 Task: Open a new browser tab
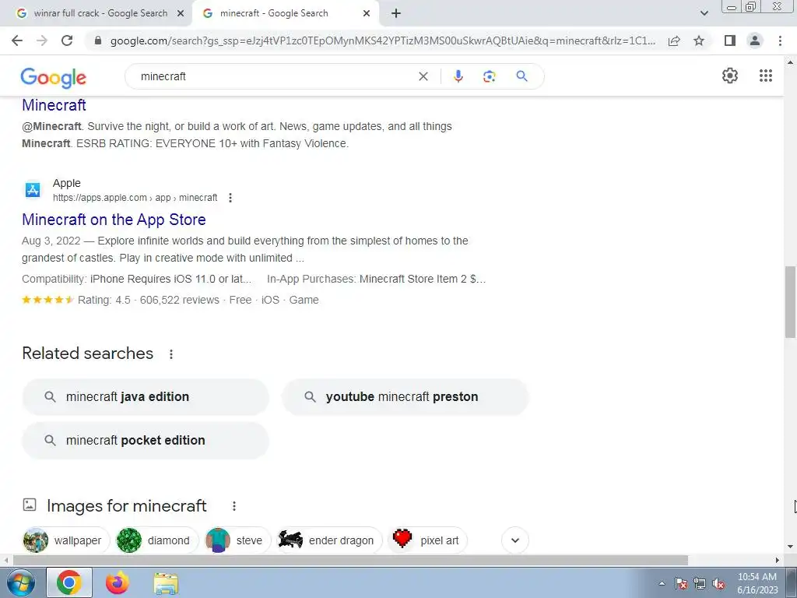coord(396,13)
